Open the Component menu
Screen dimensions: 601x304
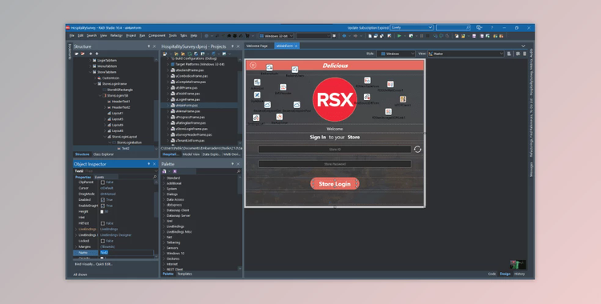click(157, 36)
